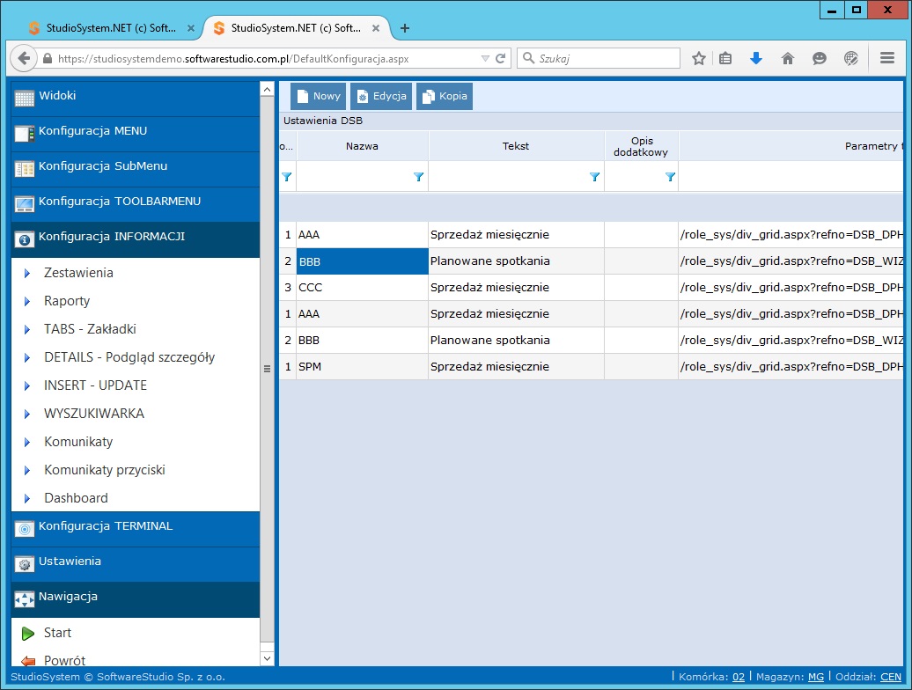Open Firefox hamburger menu
Viewport: 912px width, 690px height.
click(887, 58)
